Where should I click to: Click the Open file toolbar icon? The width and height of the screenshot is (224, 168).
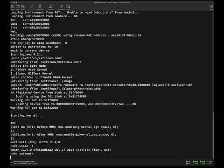coord(18,7)
